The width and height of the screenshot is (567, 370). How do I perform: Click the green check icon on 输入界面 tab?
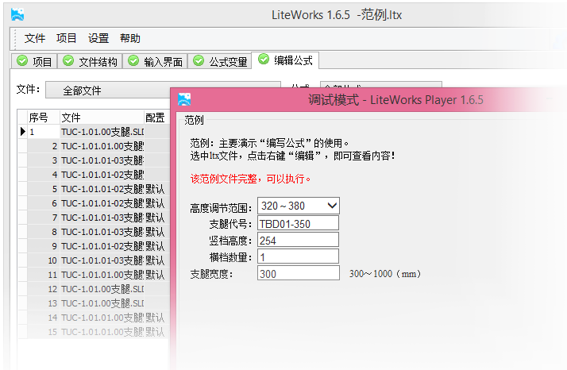coord(133,61)
